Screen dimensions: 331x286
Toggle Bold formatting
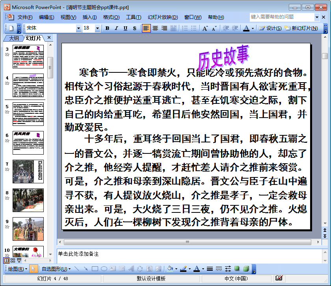pos(107,28)
